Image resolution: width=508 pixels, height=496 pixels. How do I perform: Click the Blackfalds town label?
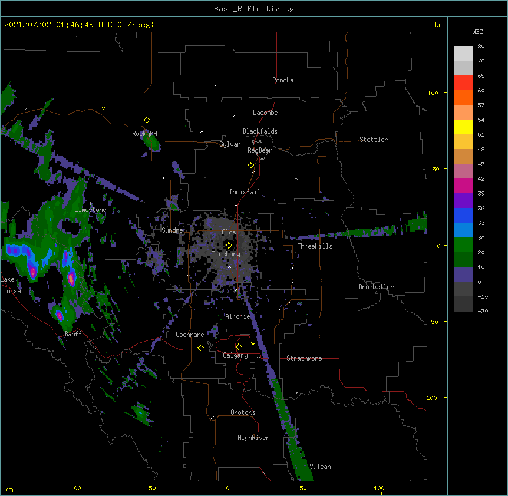pyautogui.click(x=260, y=131)
